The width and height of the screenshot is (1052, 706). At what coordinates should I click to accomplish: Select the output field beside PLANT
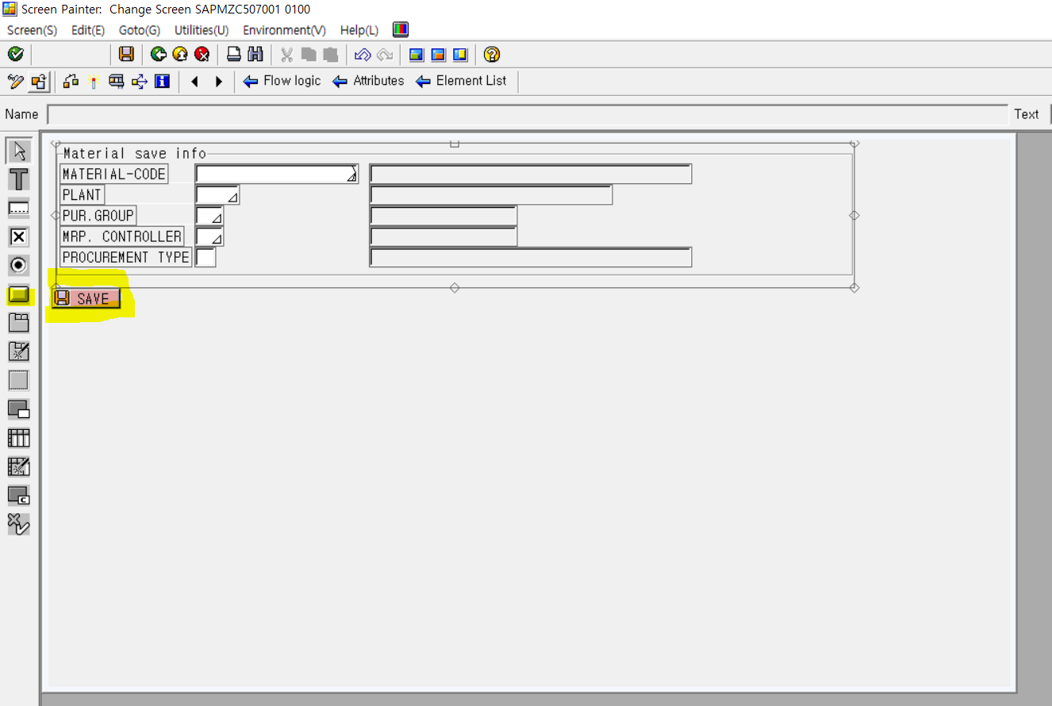pos(491,195)
